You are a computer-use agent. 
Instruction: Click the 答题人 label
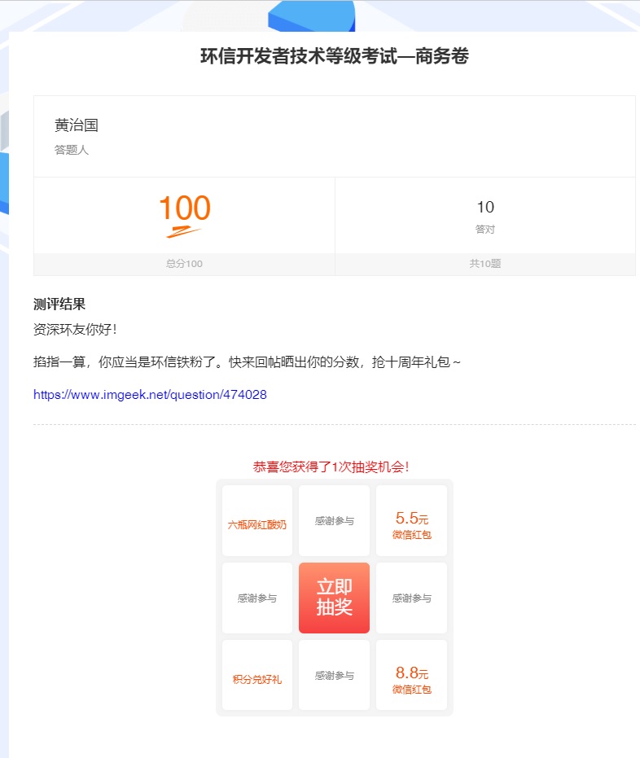72,150
